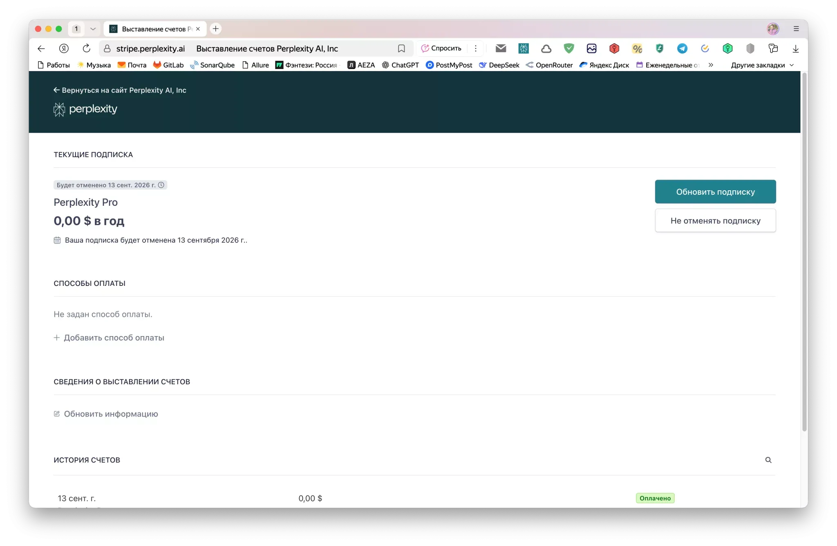Click the Оплачено status badge
This screenshot has height=546, width=837.
655,498
